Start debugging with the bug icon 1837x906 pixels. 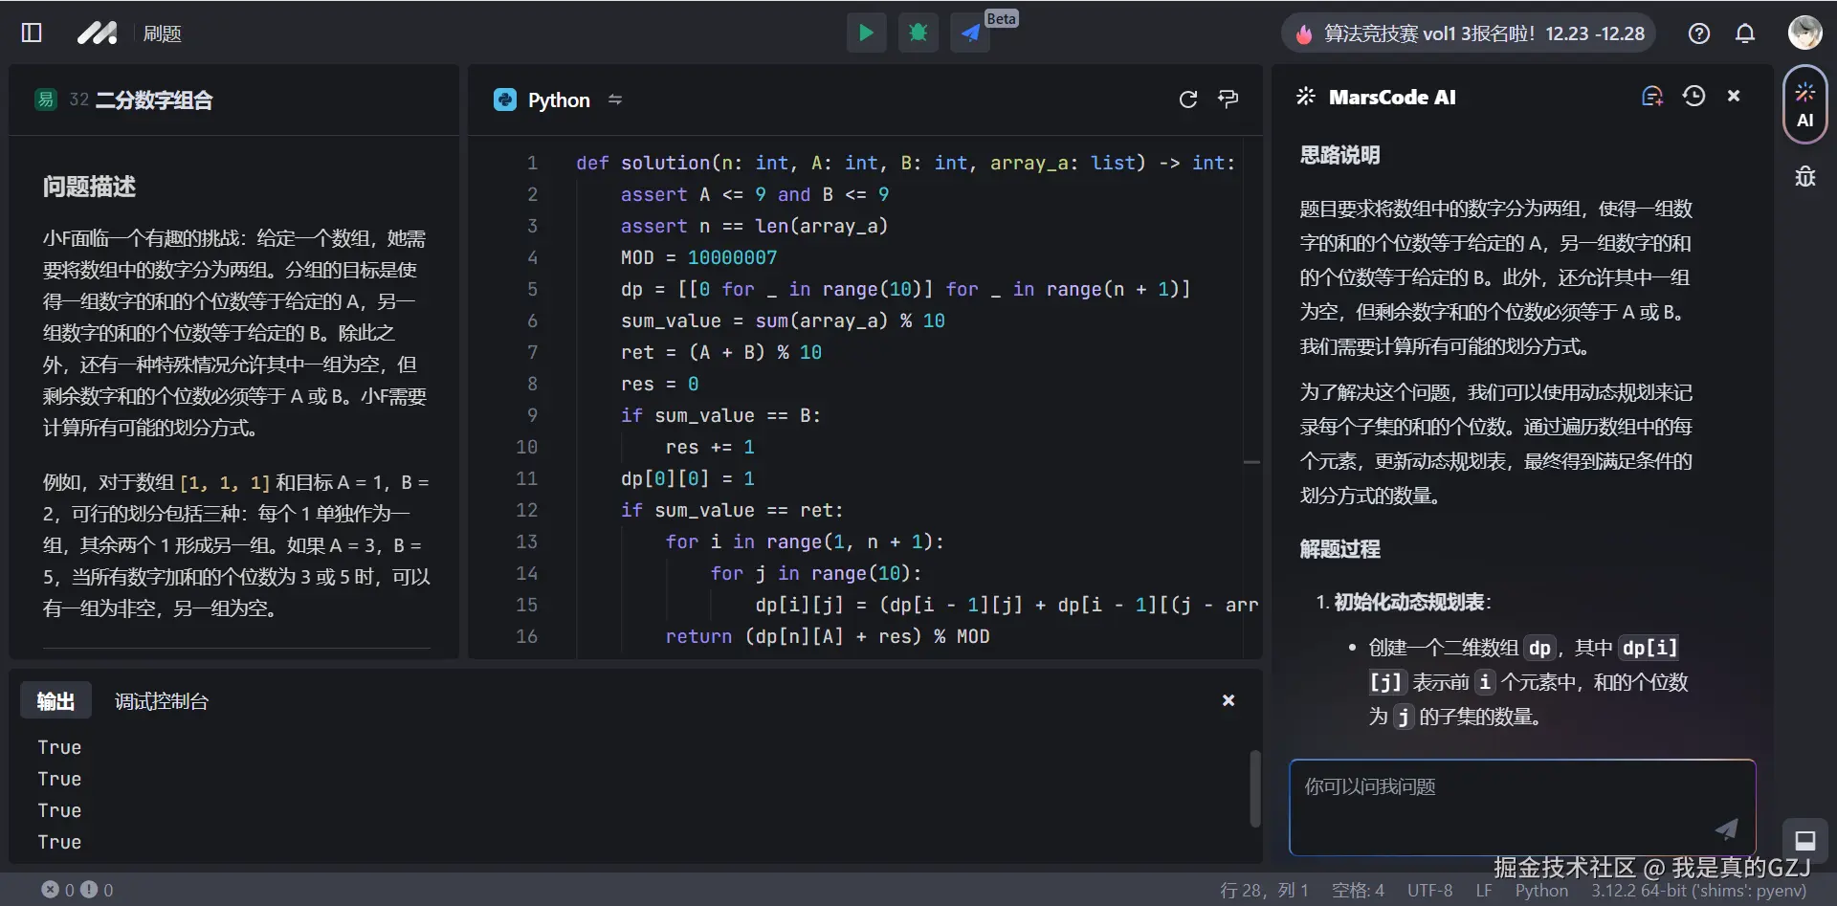918,32
